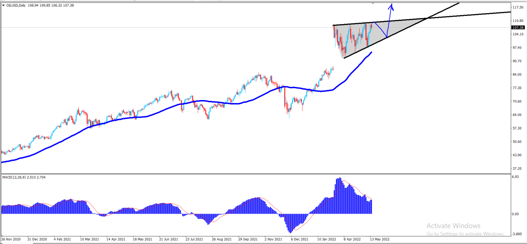Click the 6.93 MACD scale value

[516, 177]
